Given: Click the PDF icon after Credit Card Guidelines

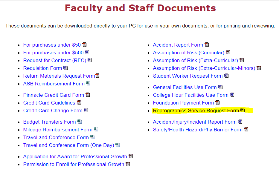Looking at the screenshot, I should pyautogui.click(x=79, y=103).
